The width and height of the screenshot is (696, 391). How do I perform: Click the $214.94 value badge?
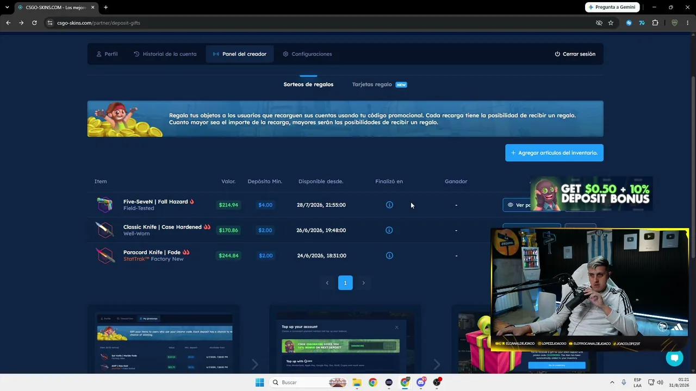coord(228,205)
